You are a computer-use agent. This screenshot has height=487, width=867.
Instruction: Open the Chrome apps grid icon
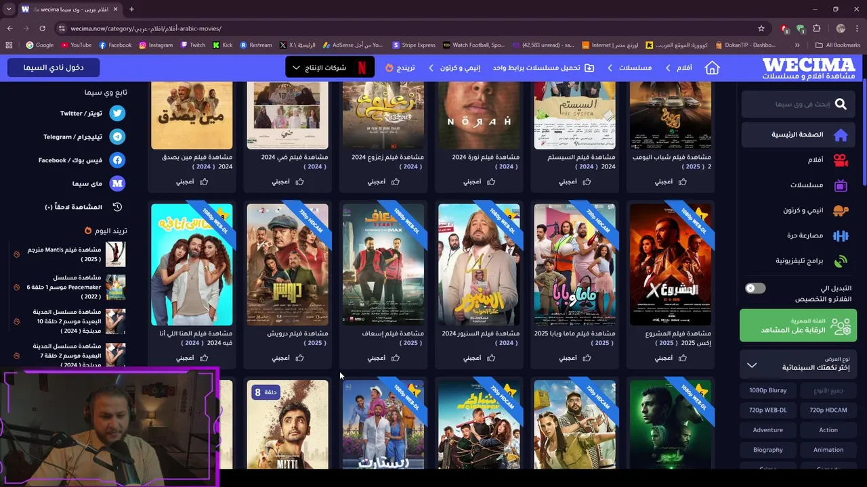pos(9,45)
